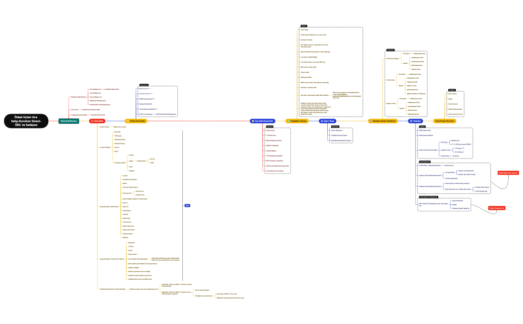523x324 pixels.
Task: Click the marker icon on Üye Kabul Kontrolleri
Action: 253,121
